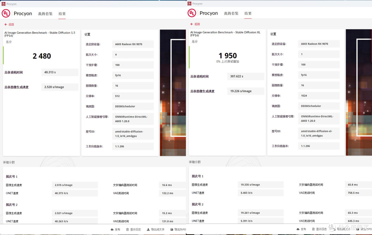The width and height of the screenshot is (372, 235).
Task: Open 我的套装 tab in left Procyon window
Action: tap(45, 14)
